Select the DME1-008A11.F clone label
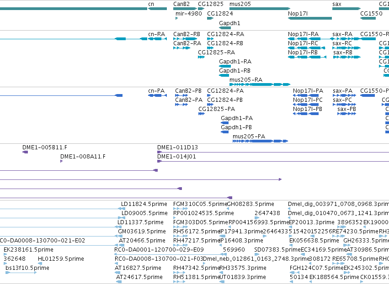 tap(83, 157)
